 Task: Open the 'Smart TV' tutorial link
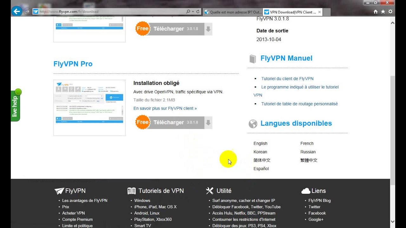[x=143, y=226]
